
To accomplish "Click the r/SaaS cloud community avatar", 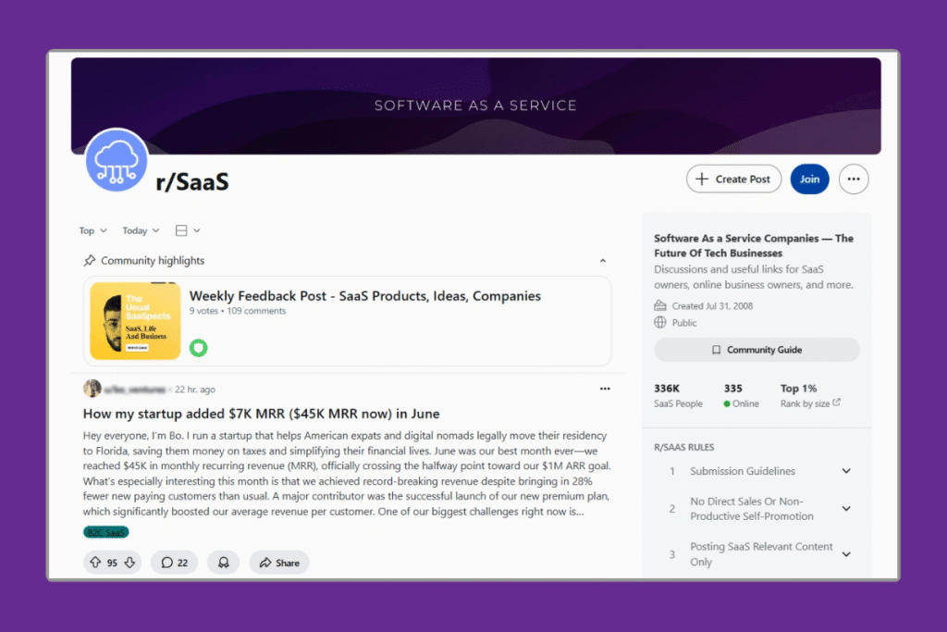I will tap(117, 161).
